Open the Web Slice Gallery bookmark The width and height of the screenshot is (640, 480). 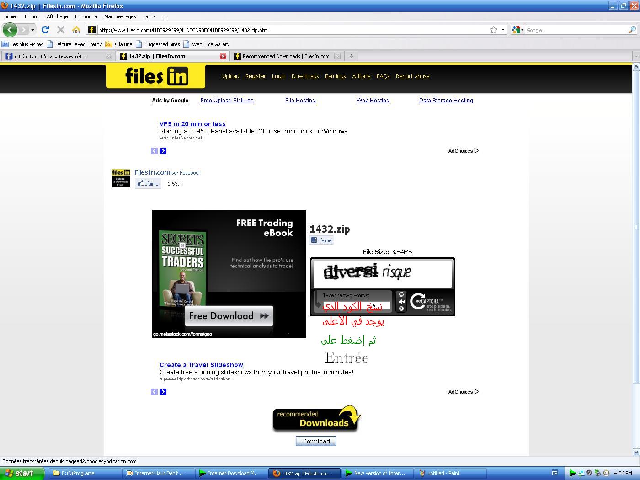click(206, 44)
